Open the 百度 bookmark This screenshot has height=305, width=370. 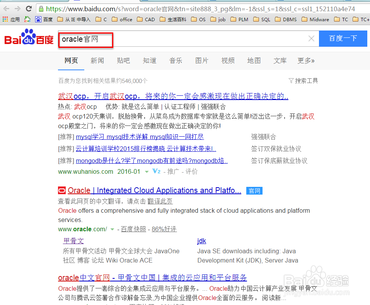44,19
